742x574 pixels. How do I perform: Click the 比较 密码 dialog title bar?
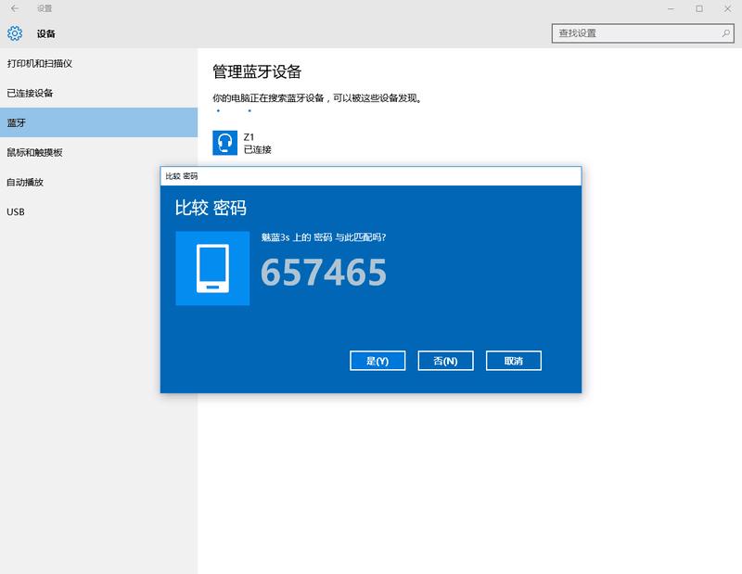pyautogui.click(x=278, y=174)
